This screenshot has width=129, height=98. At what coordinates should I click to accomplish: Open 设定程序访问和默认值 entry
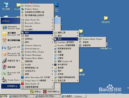[x=37, y=12]
